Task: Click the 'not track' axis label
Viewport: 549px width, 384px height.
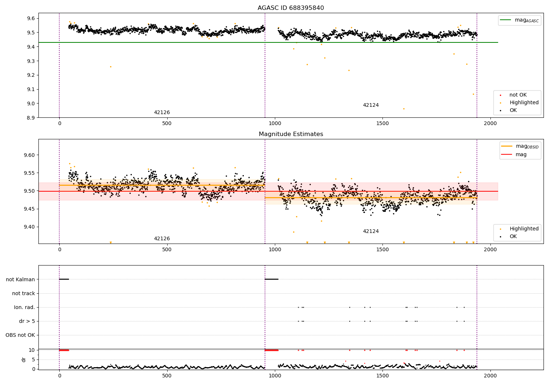Action: [23, 293]
